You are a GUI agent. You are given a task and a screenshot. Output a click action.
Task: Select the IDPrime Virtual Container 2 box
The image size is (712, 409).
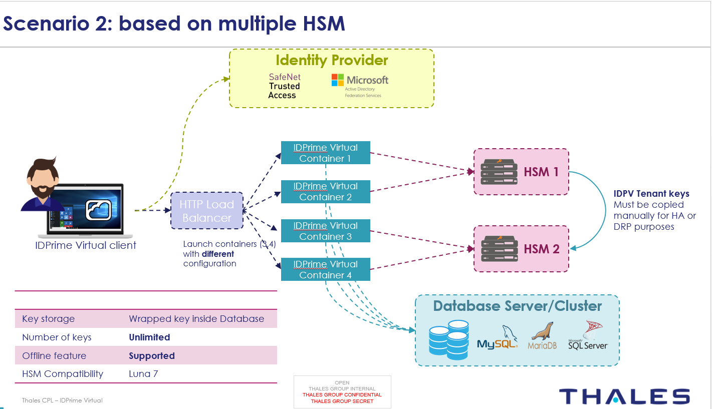326,192
